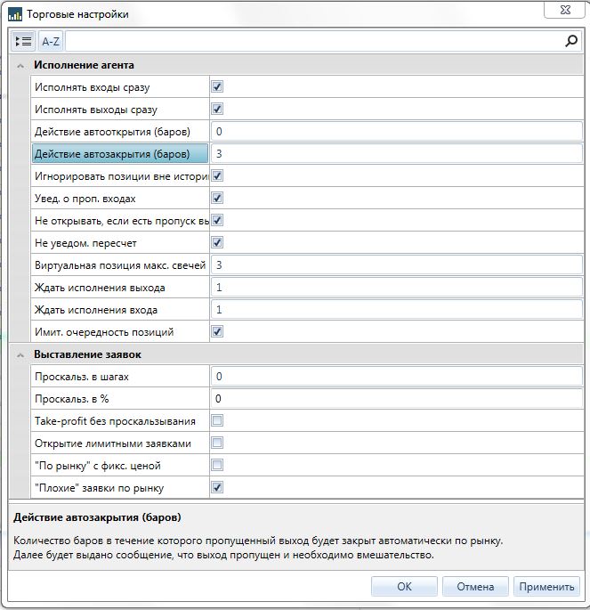The width and height of the screenshot is (590, 610).
Task: Check Открытие лимитными заявками option
Action: point(217,443)
